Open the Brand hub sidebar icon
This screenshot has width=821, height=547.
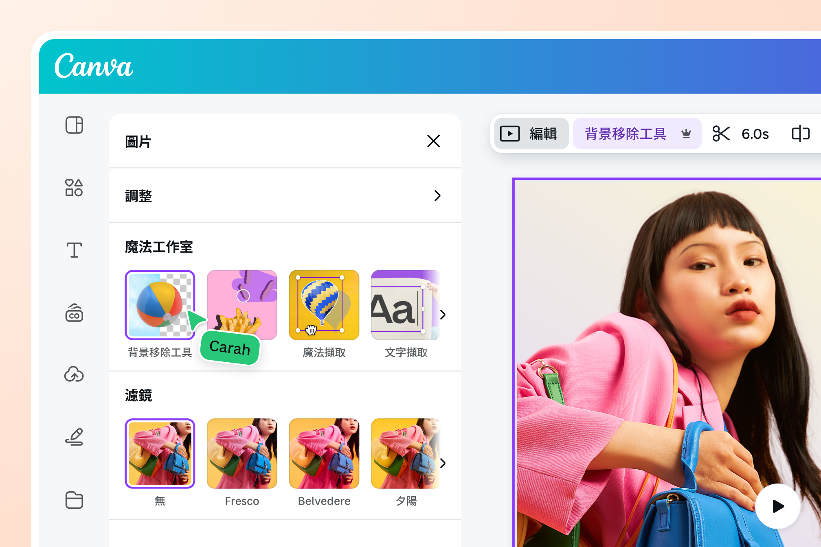pyautogui.click(x=74, y=313)
